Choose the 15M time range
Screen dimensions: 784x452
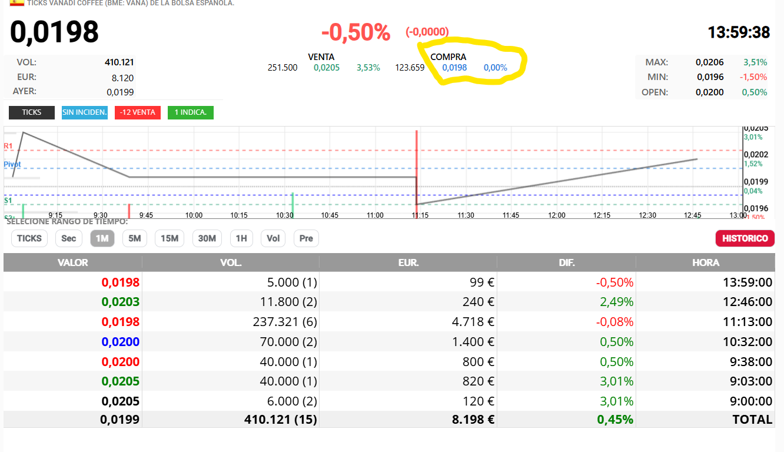170,238
